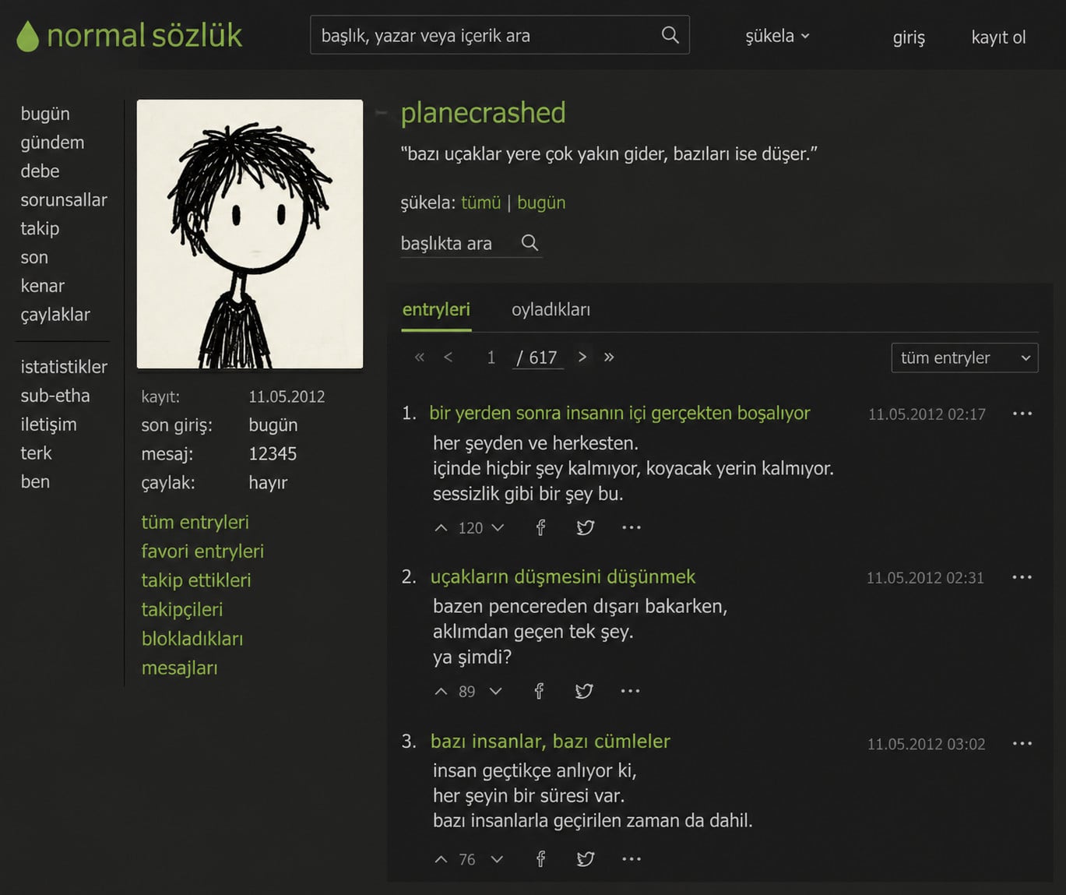Switch to the oyladıkları tab
Screen dimensions: 1066x895
[551, 309]
